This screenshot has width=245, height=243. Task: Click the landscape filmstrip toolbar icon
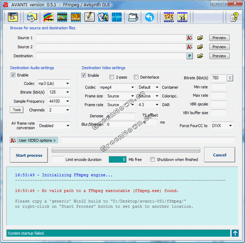[x=62, y=17]
